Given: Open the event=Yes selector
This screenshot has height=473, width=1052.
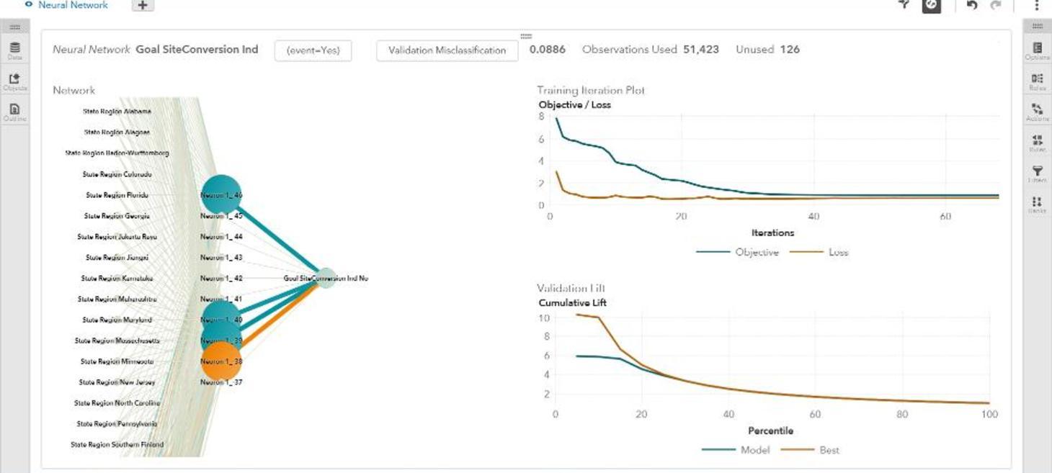Looking at the screenshot, I should click(x=313, y=50).
